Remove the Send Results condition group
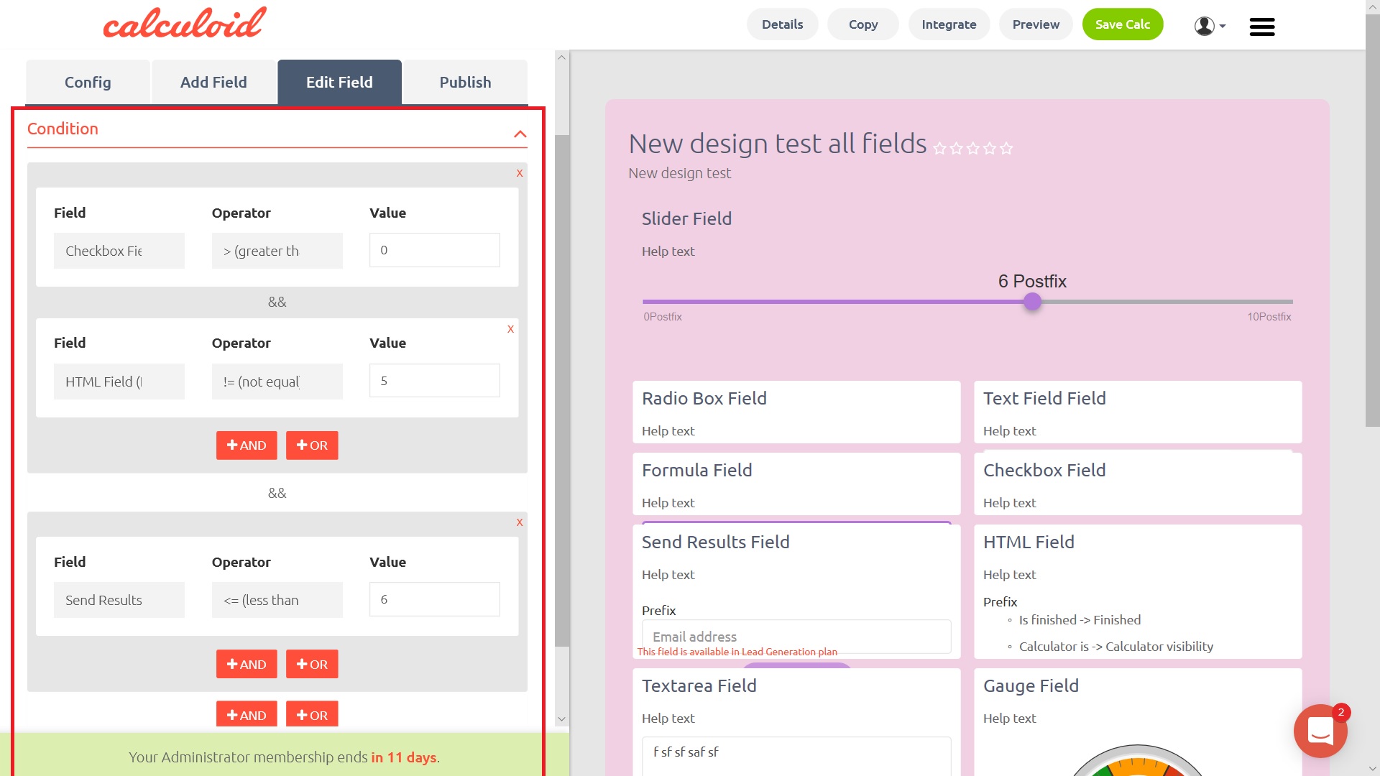The height and width of the screenshot is (776, 1380). point(519,522)
